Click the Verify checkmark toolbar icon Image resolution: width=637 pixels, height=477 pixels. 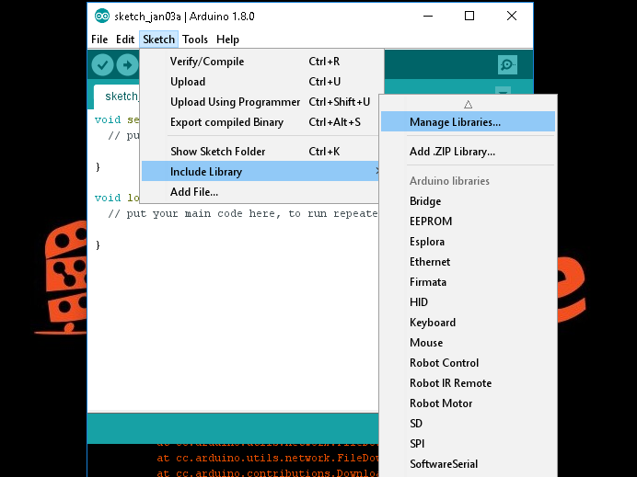coord(102,65)
